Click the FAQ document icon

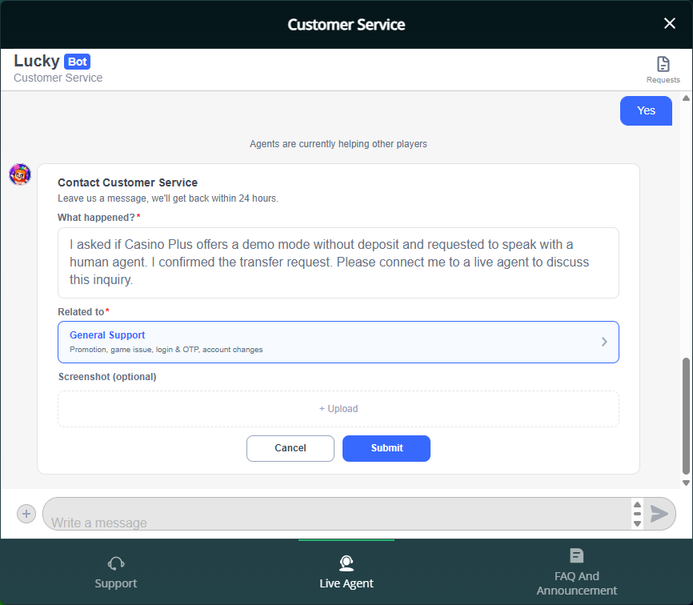point(577,555)
